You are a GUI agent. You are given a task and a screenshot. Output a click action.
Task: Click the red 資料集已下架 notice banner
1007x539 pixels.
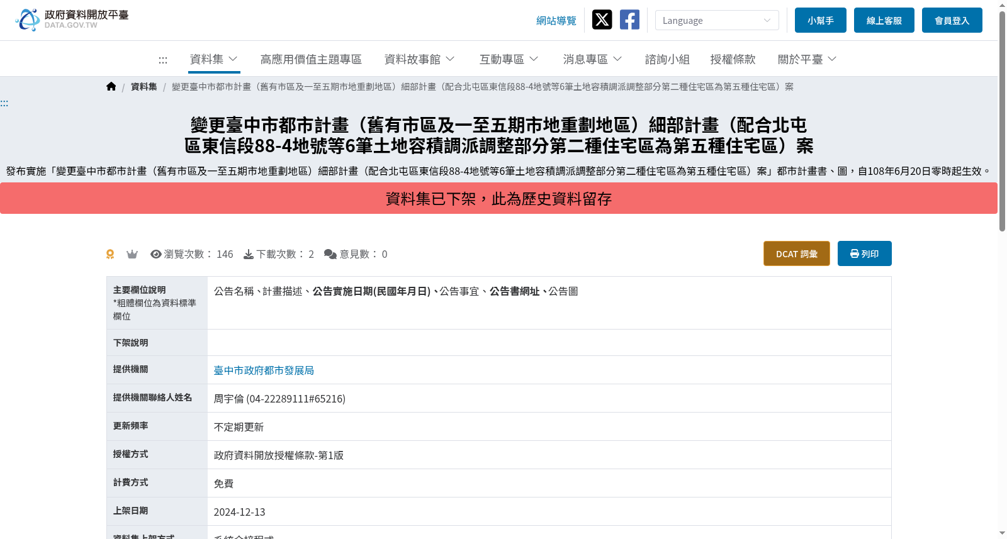point(498,198)
